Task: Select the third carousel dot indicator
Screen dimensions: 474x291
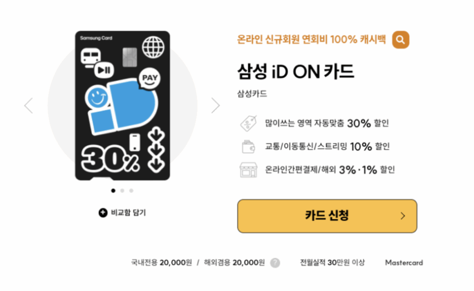Action: click(x=131, y=191)
